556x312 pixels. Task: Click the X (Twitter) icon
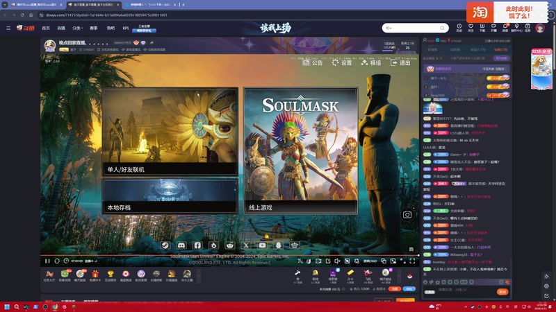(246, 245)
